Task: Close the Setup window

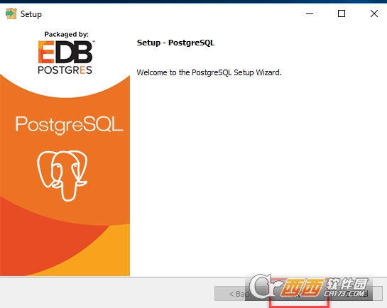Action: pyautogui.click(x=374, y=13)
